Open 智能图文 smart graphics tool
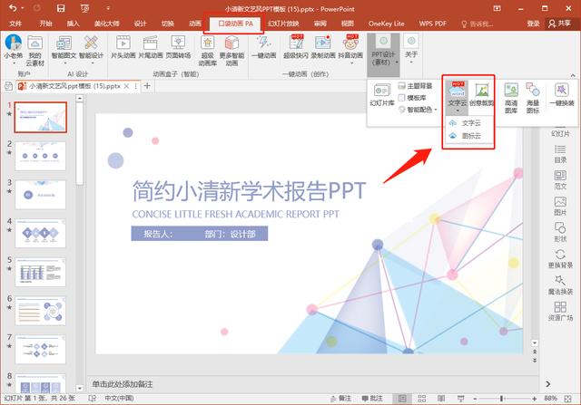The height and width of the screenshot is (405, 581). pyautogui.click(x=64, y=48)
